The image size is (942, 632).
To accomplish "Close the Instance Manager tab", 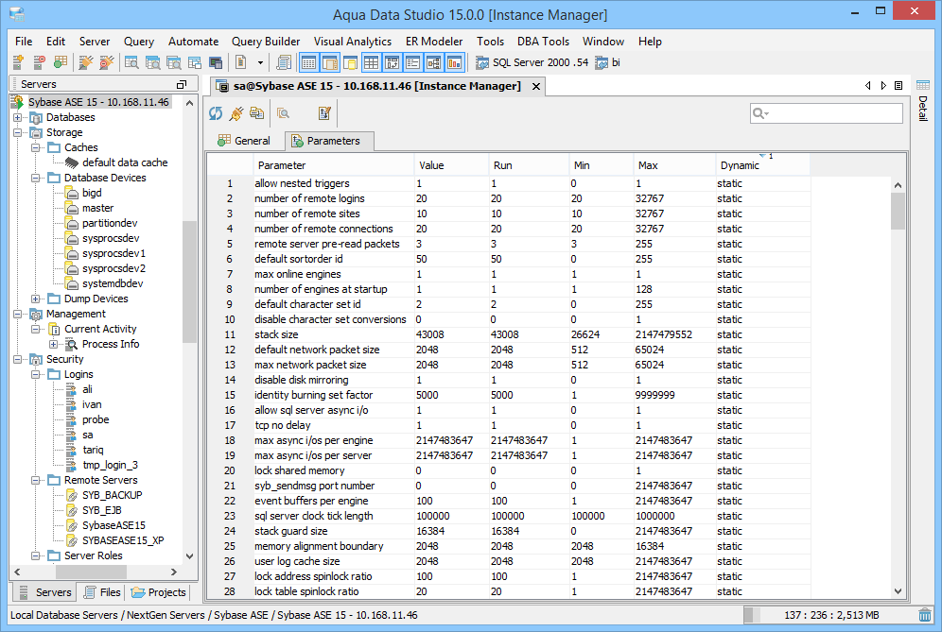I will point(536,86).
